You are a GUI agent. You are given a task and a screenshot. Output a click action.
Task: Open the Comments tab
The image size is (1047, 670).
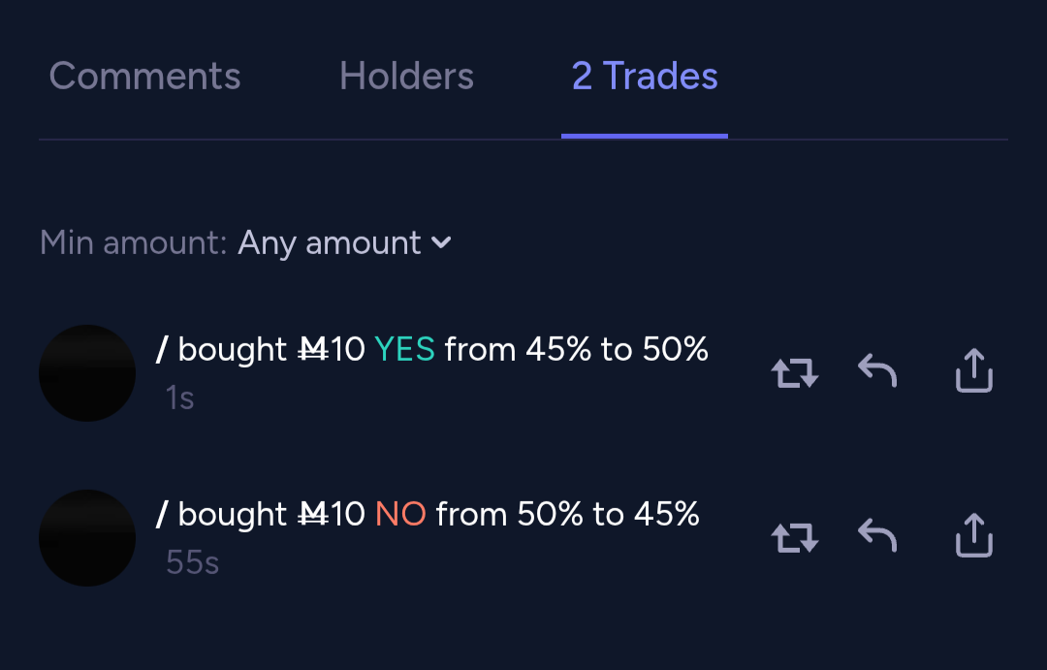coord(144,76)
